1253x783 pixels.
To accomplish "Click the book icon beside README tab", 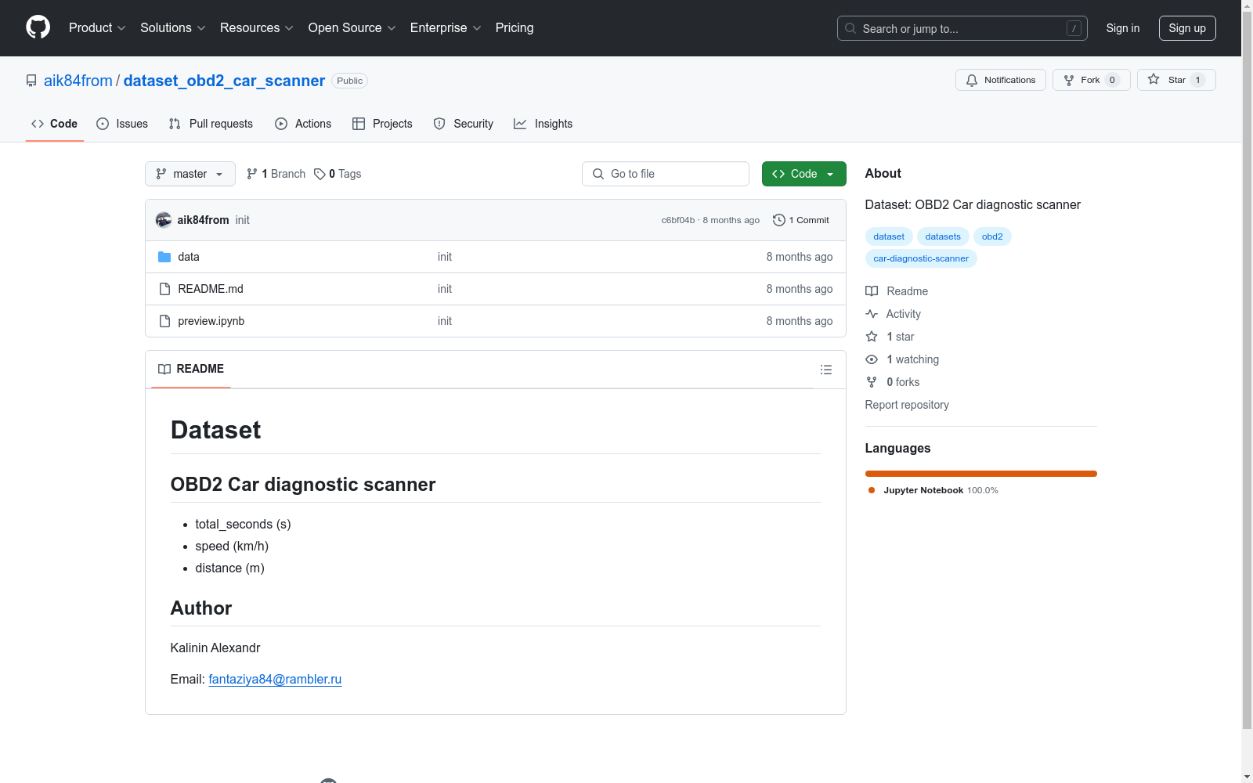I will pos(164,369).
